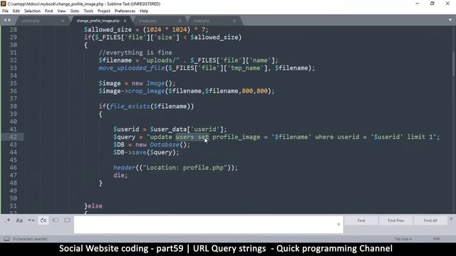This screenshot has width=456, height=256.
Task: Close the find panel
Action: (451, 219)
